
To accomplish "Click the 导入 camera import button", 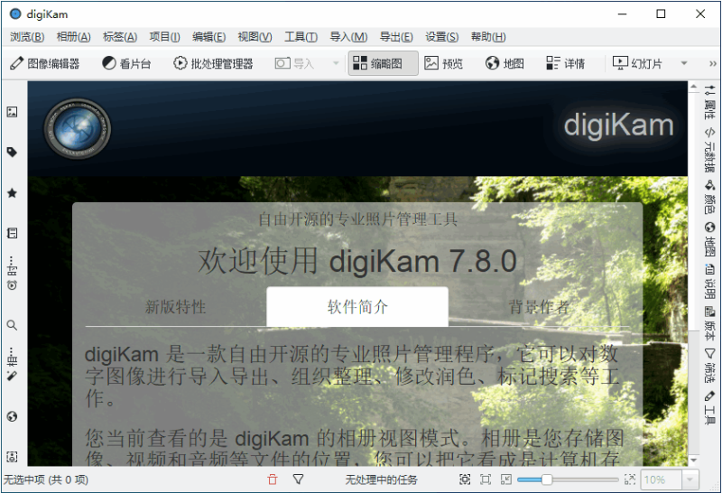I will click(295, 63).
